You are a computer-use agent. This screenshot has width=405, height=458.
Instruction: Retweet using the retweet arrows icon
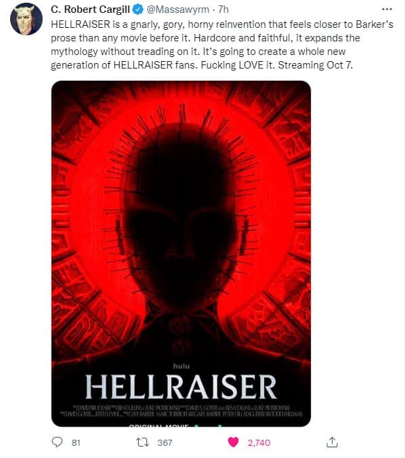pyautogui.click(x=143, y=442)
